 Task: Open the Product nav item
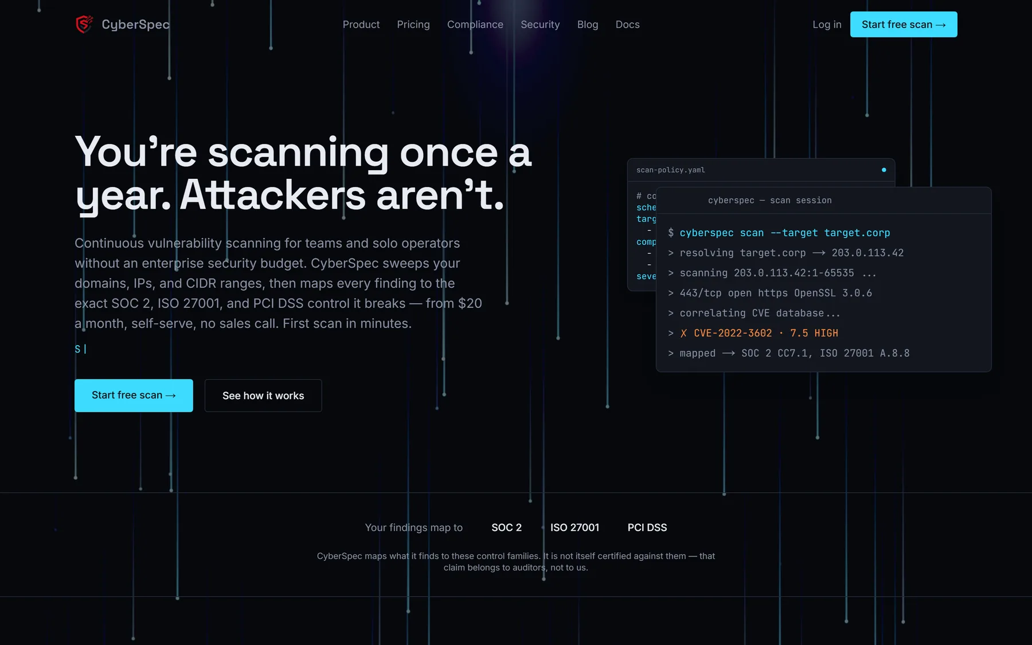coord(361,24)
